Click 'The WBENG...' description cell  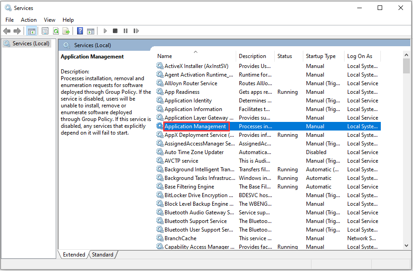[x=255, y=203]
